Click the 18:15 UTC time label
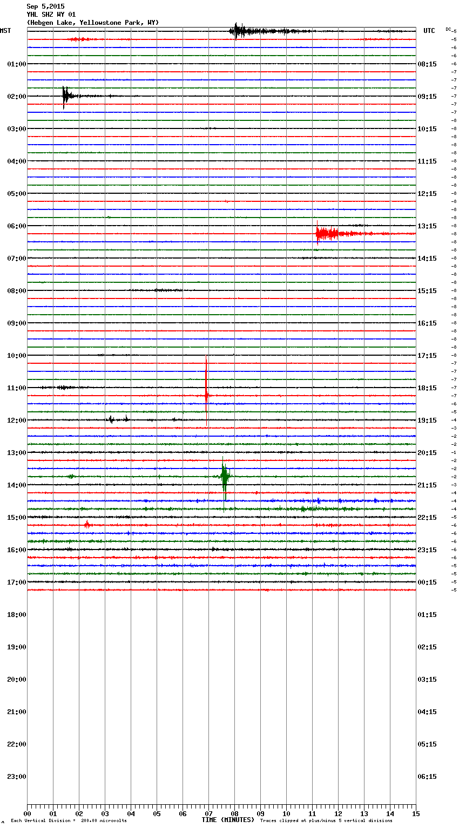Viewport: 459px width, 828px height. [x=427, y=388]
